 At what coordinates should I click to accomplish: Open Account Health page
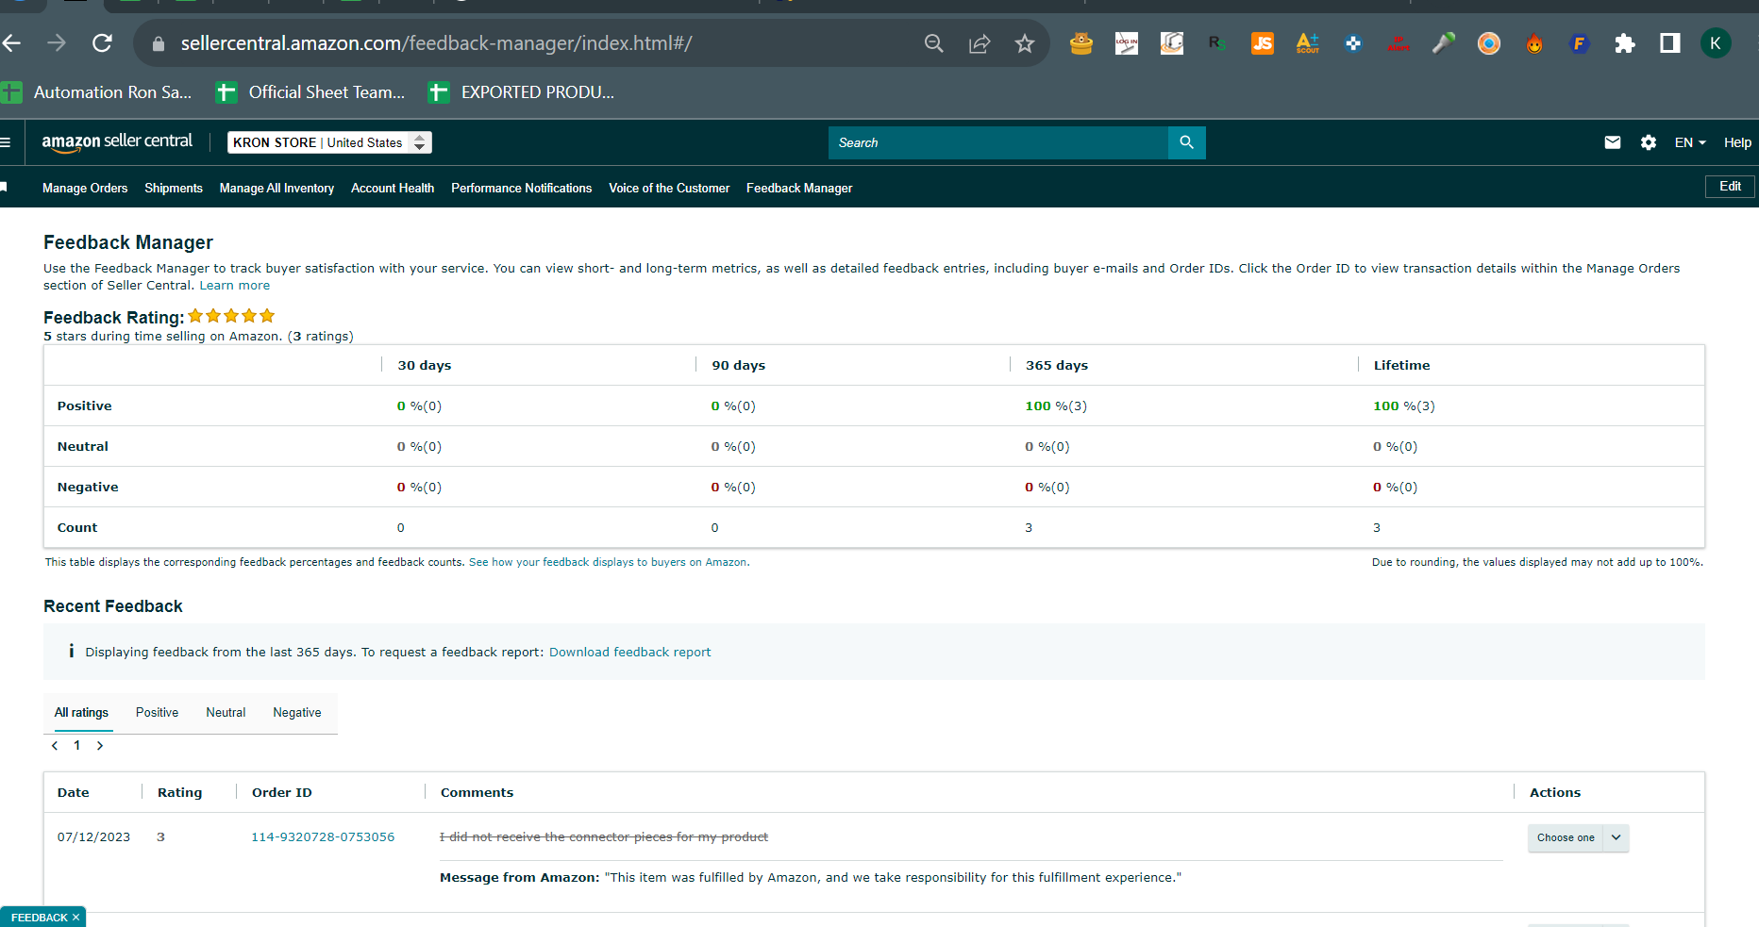coord(393,189)
